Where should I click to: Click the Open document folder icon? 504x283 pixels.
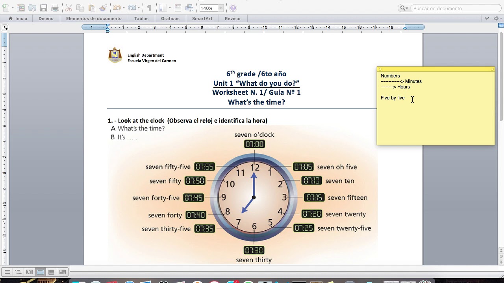point(32,8)
